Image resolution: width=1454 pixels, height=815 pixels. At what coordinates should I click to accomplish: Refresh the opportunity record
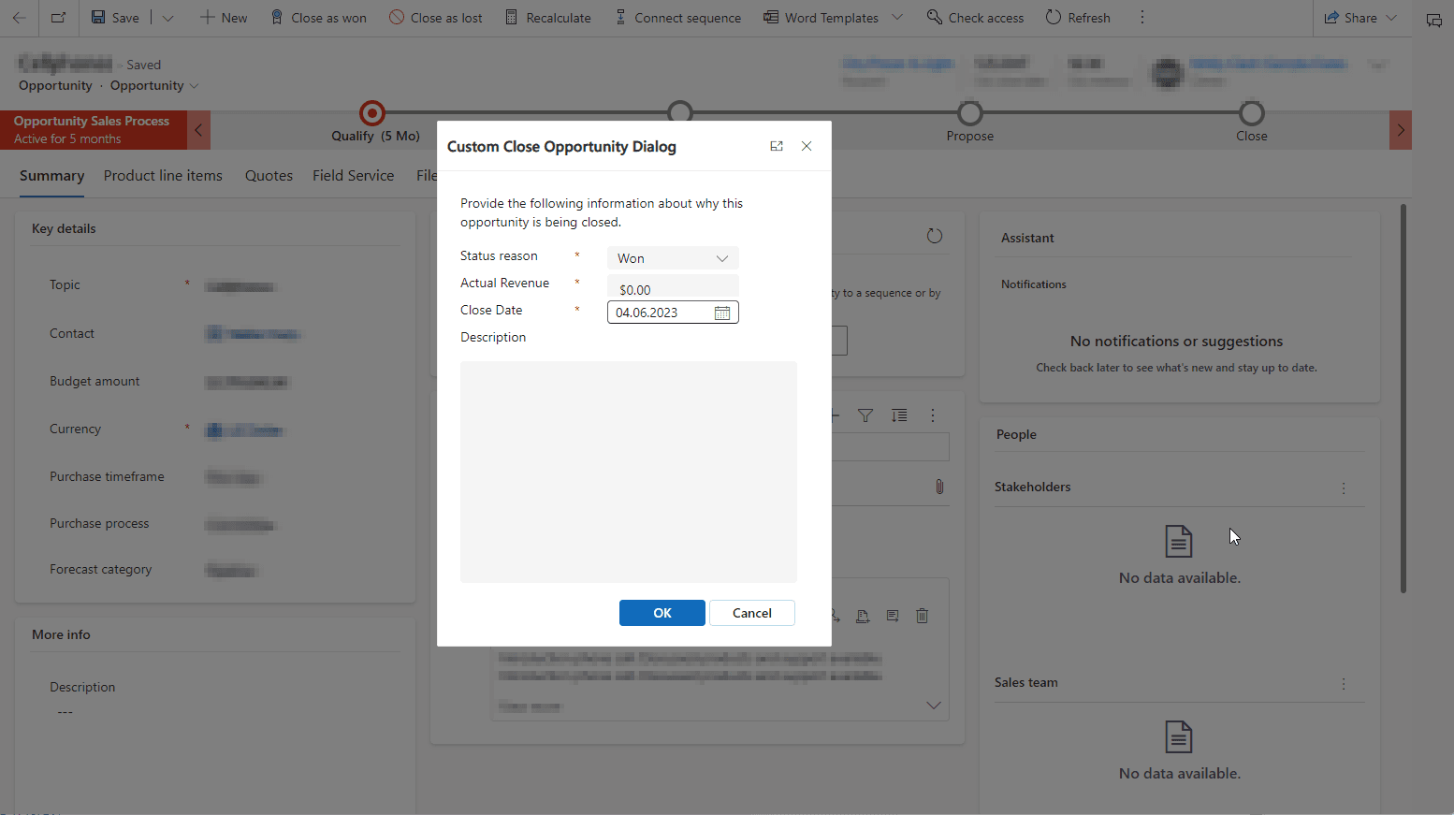pyautogui.click(x=1078, y=17)
